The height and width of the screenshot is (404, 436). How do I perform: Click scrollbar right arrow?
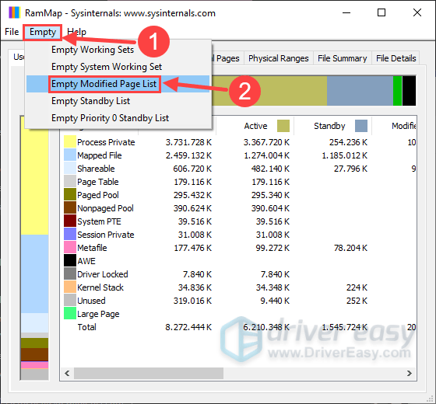pos(410,374)
